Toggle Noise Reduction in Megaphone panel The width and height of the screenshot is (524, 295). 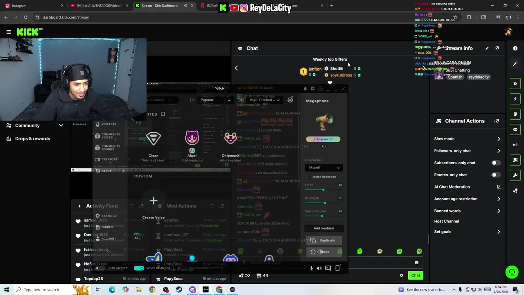[307, 177]
